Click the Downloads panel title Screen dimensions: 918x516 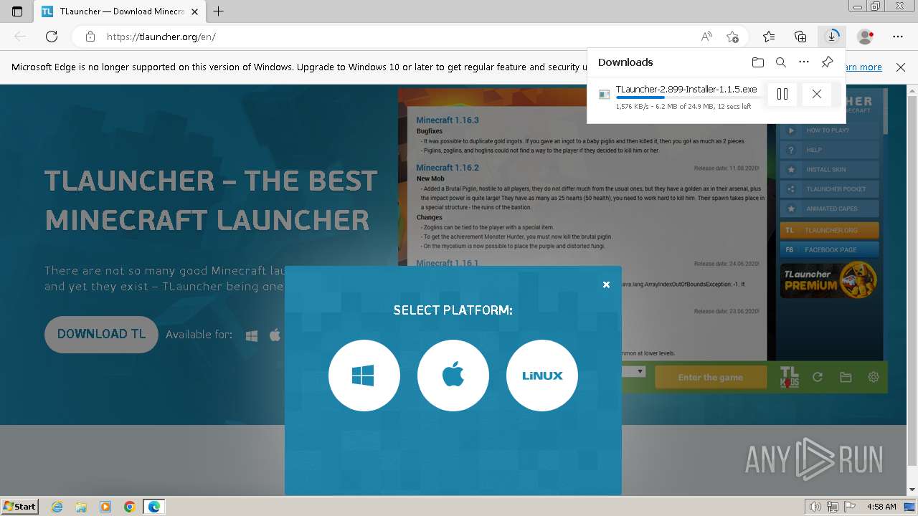[625, 62]
